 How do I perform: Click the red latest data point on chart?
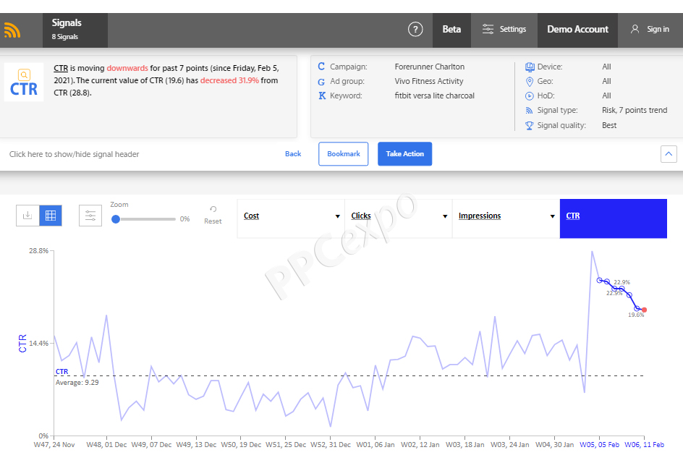(x=644, y=310)
